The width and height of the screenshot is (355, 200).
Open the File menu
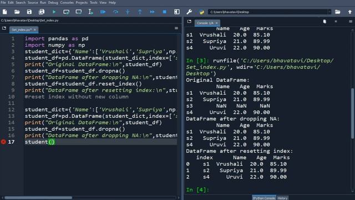[3, 2]
